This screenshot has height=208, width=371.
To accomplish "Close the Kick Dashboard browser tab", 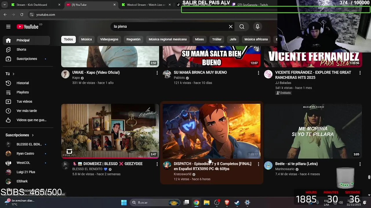I will (59, 5).
